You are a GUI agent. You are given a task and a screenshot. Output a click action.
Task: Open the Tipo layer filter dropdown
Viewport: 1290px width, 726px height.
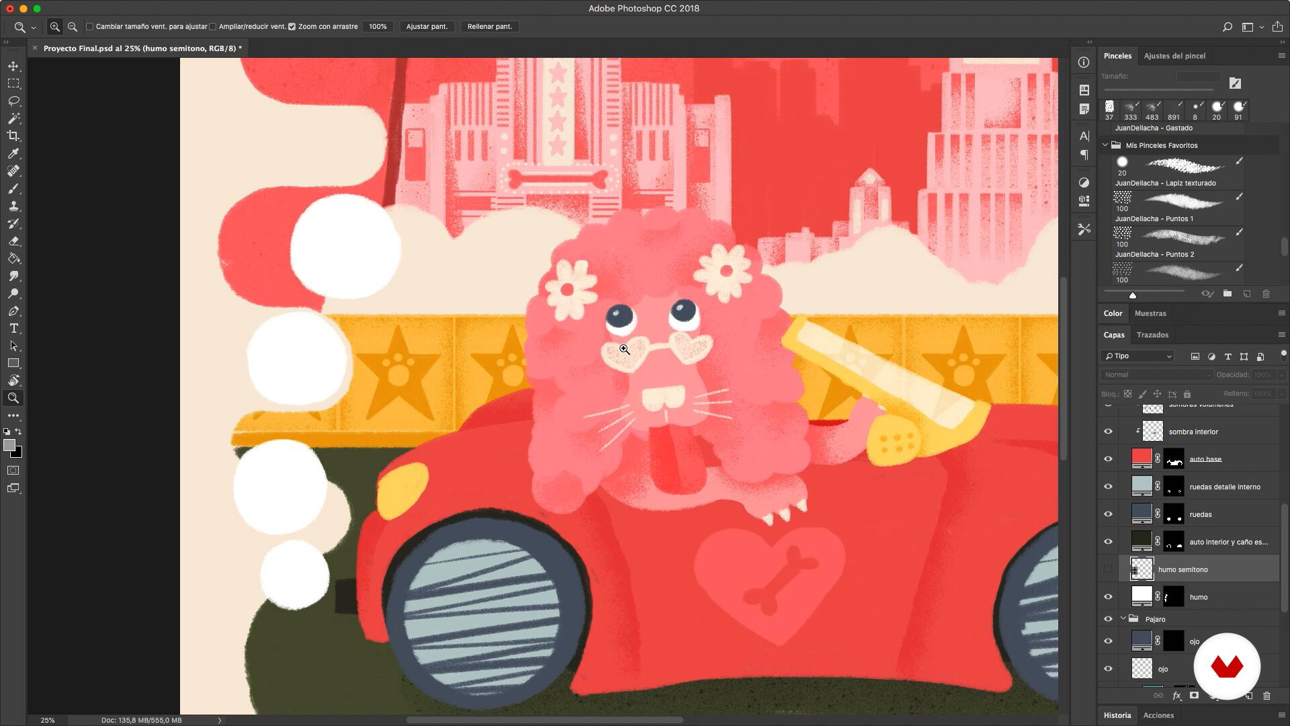pos(1138,356)
